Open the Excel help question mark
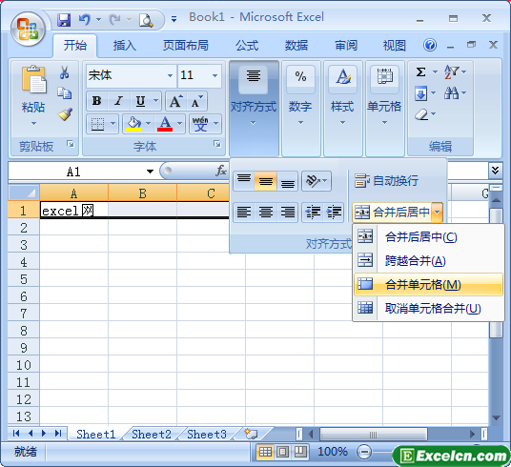 pos(430,45)
